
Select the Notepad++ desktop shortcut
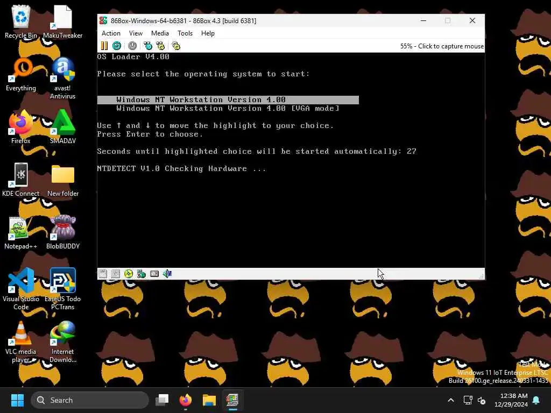point(21,232)
